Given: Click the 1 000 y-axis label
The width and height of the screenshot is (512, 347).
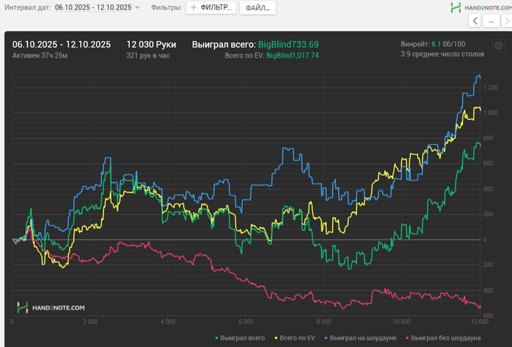Looking at the screenshot, I should (491, 113).
